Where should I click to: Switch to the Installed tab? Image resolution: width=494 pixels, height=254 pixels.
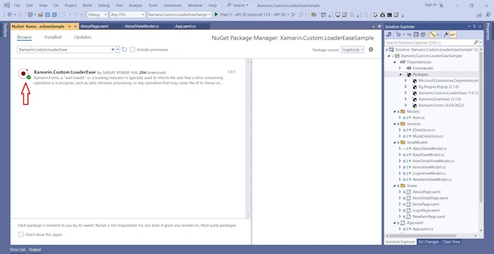click(53, 37)
